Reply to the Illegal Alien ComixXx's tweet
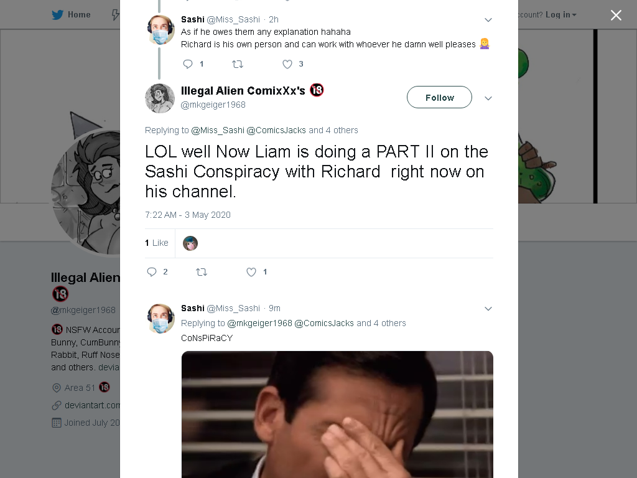637x478 pixels. coord(152,272)
